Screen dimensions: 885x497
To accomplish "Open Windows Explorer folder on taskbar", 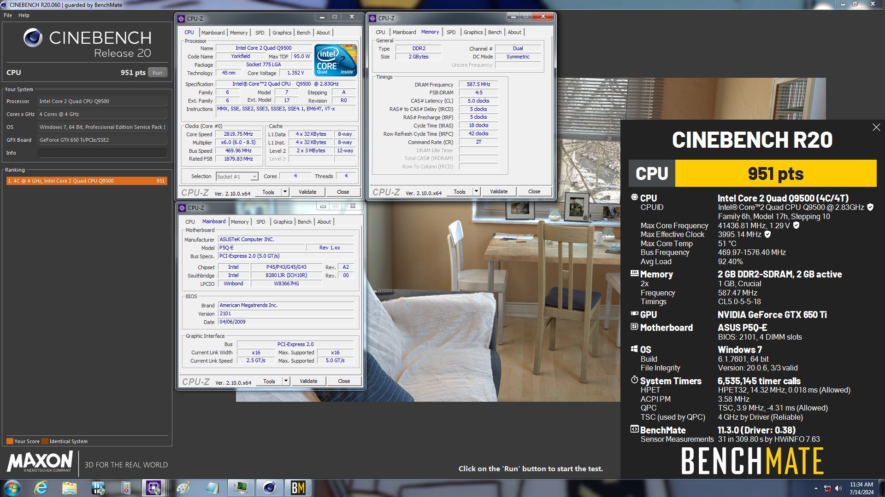I will click(70, 488).
